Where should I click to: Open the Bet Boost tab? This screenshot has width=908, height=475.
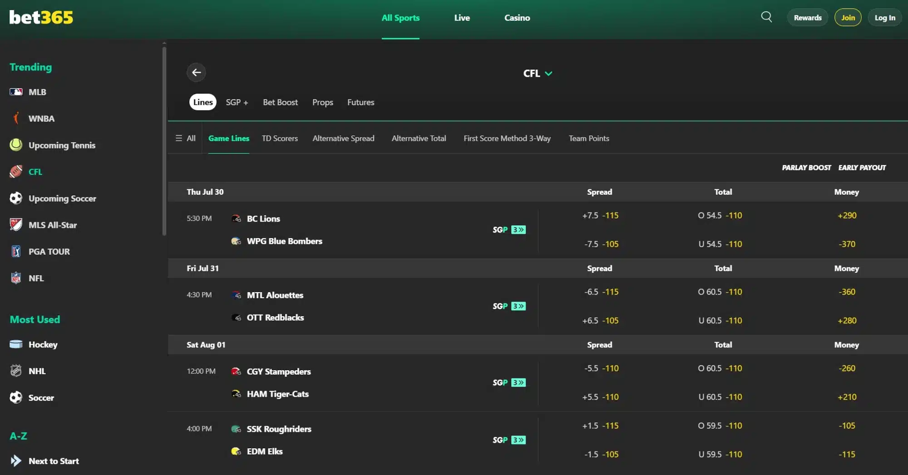point(280,102)
